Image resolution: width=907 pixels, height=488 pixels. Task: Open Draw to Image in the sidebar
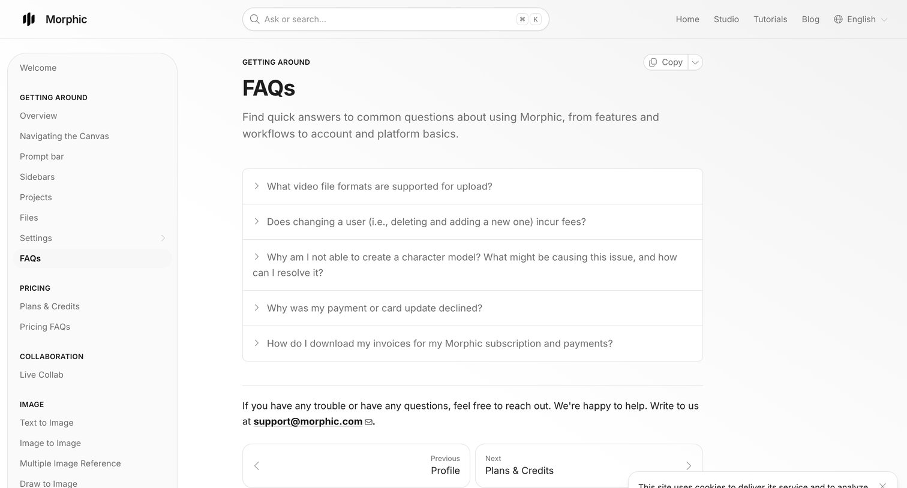92,483
